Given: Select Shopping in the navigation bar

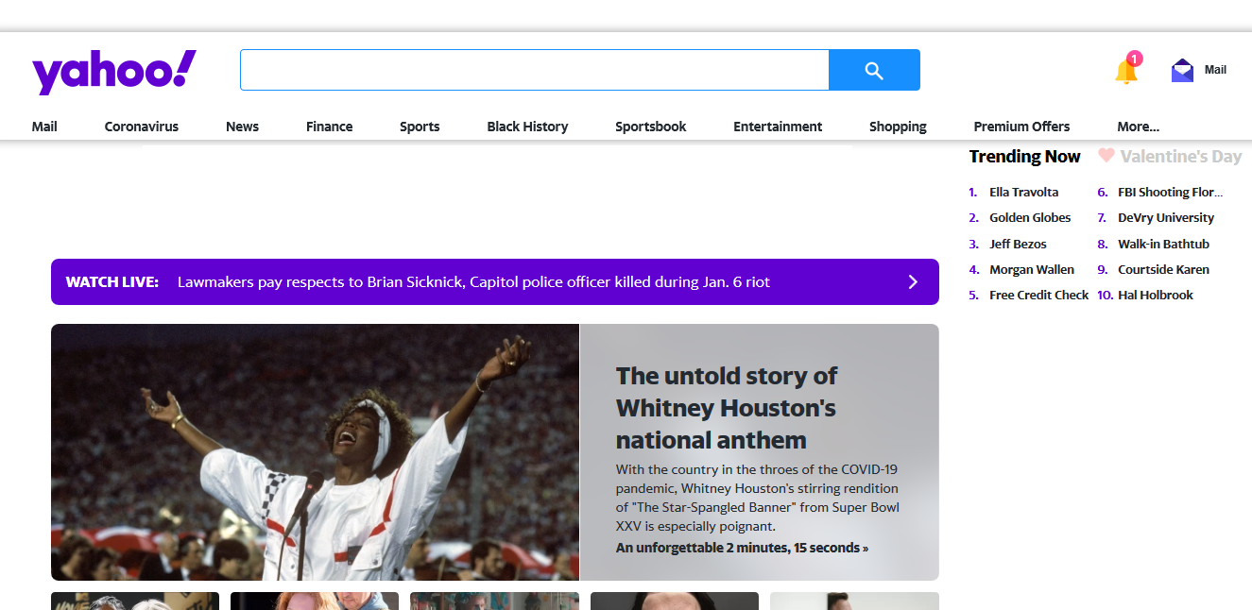Looking at the screenshot, I should click(x=898, y=127).
